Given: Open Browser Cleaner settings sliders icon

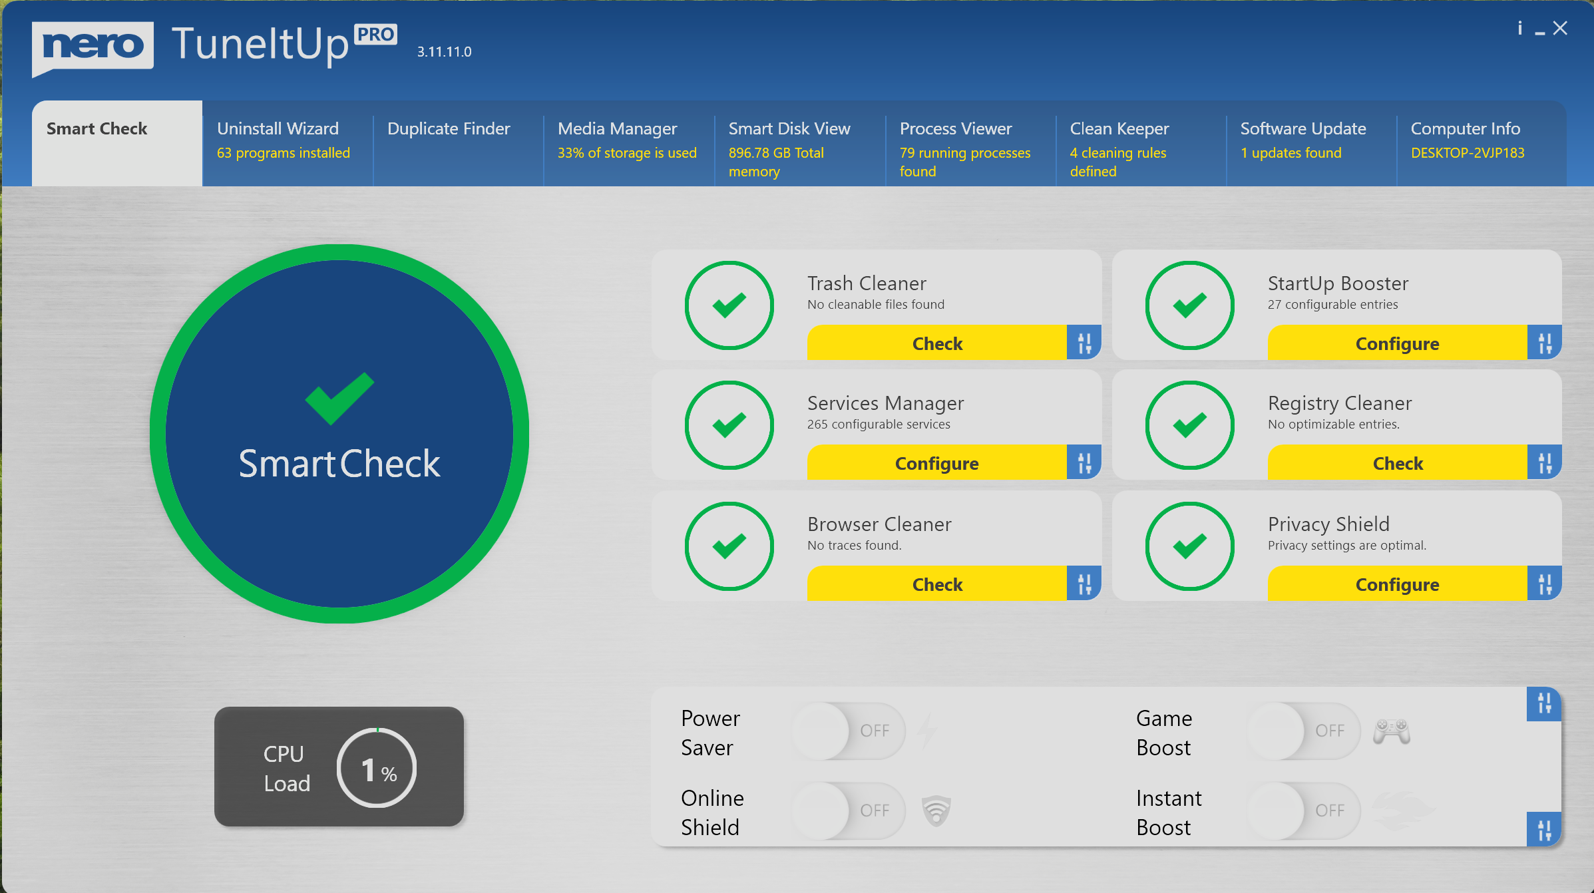Looking at the screenshot, I should [1084, 584].
